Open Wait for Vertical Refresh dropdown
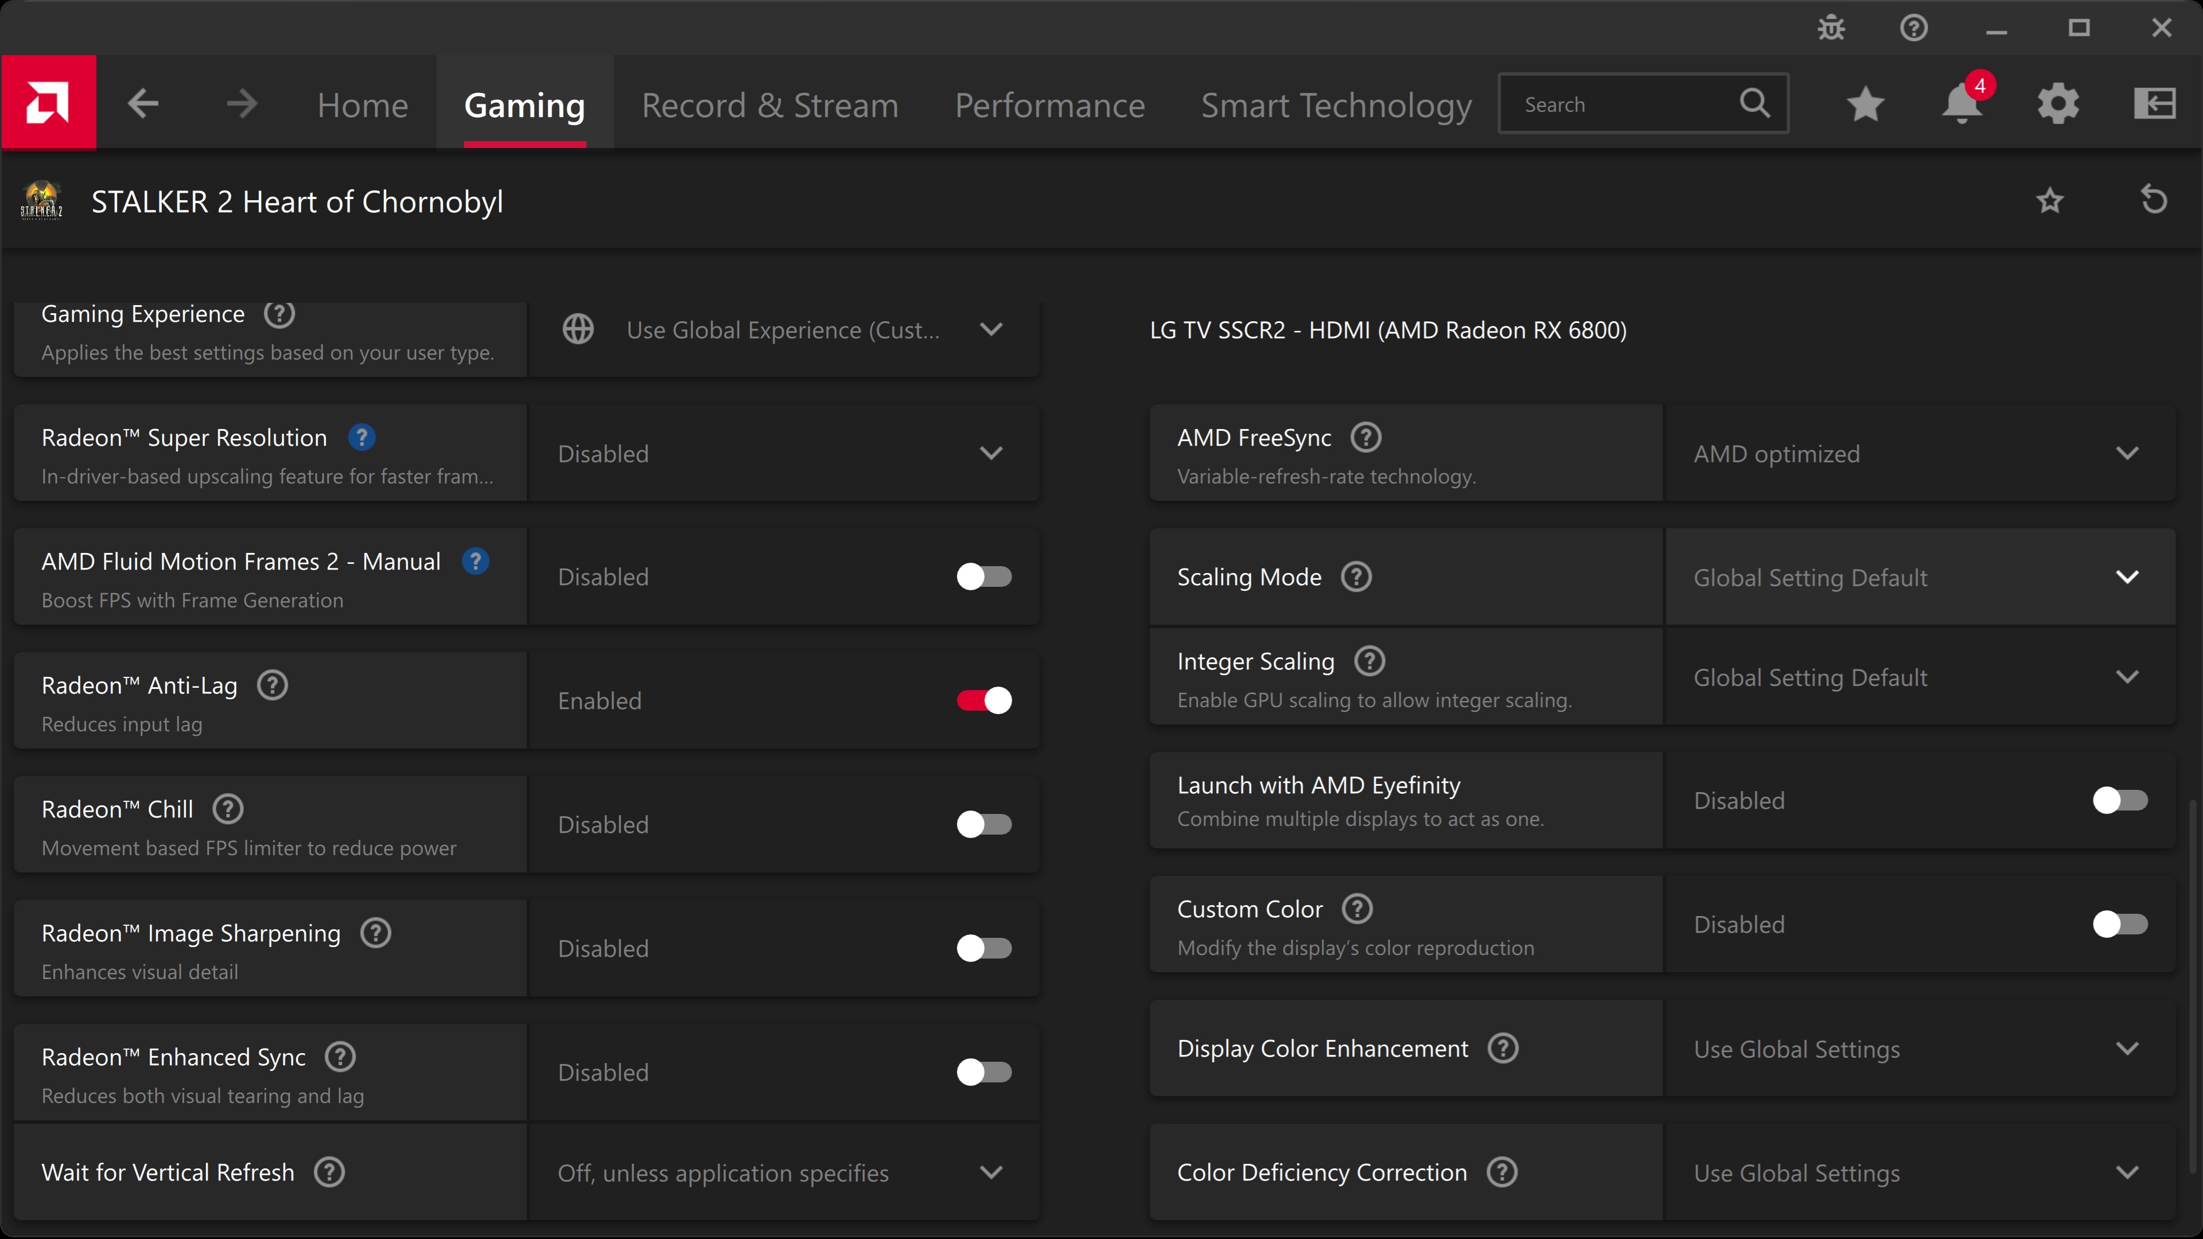 (784, 1172)
